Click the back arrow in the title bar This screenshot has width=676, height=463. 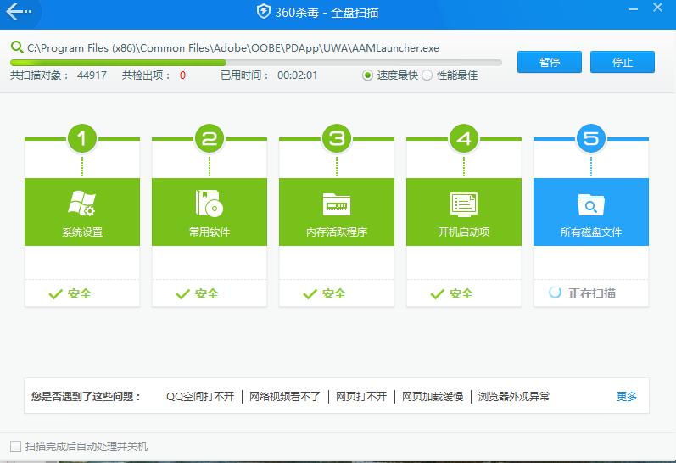click(x=19, y=12)
